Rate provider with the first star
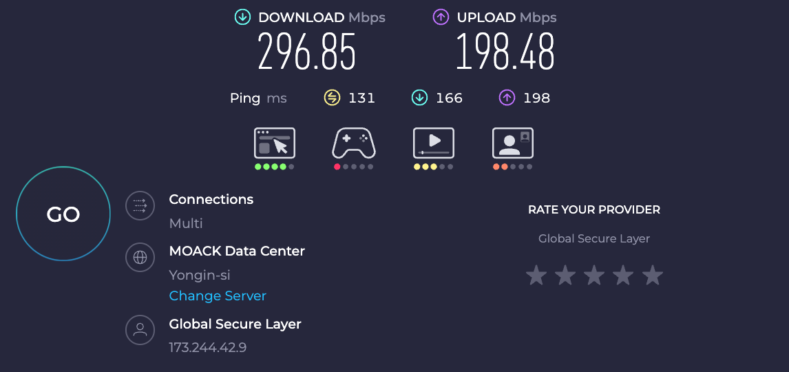This screenshot has width=789, height=372. pos(536,276)
